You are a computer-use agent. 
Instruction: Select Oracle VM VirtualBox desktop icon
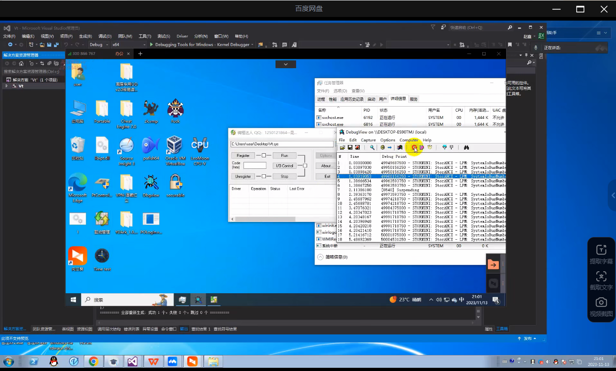175,150
